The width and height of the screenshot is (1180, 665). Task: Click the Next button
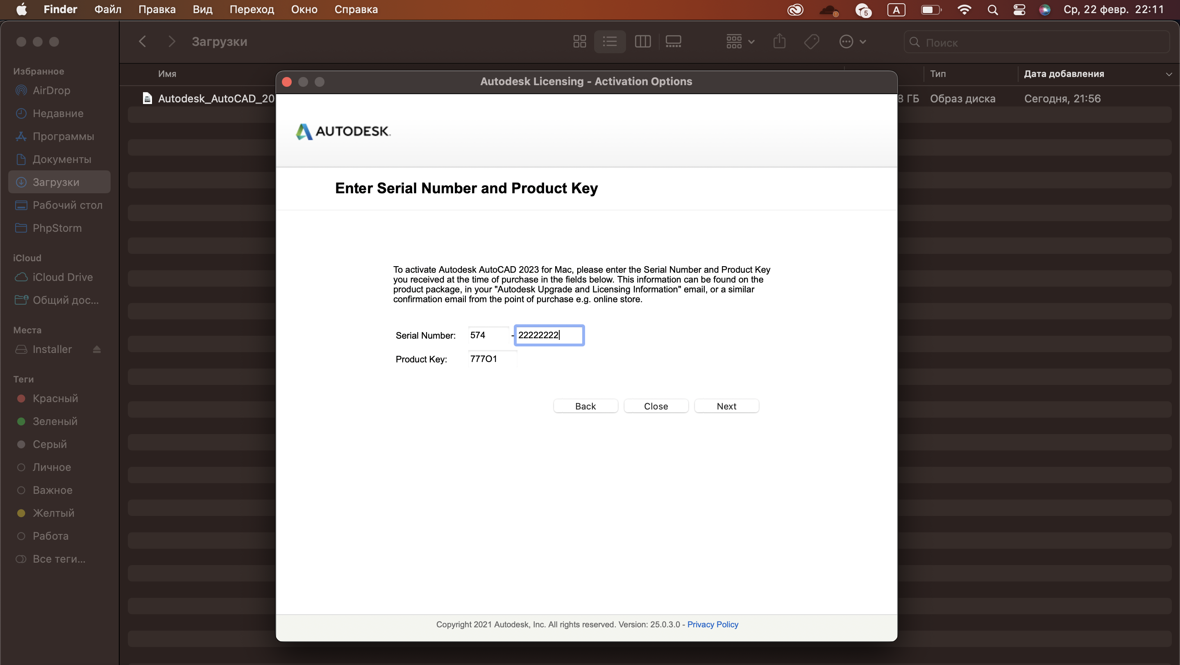[726, 406]
